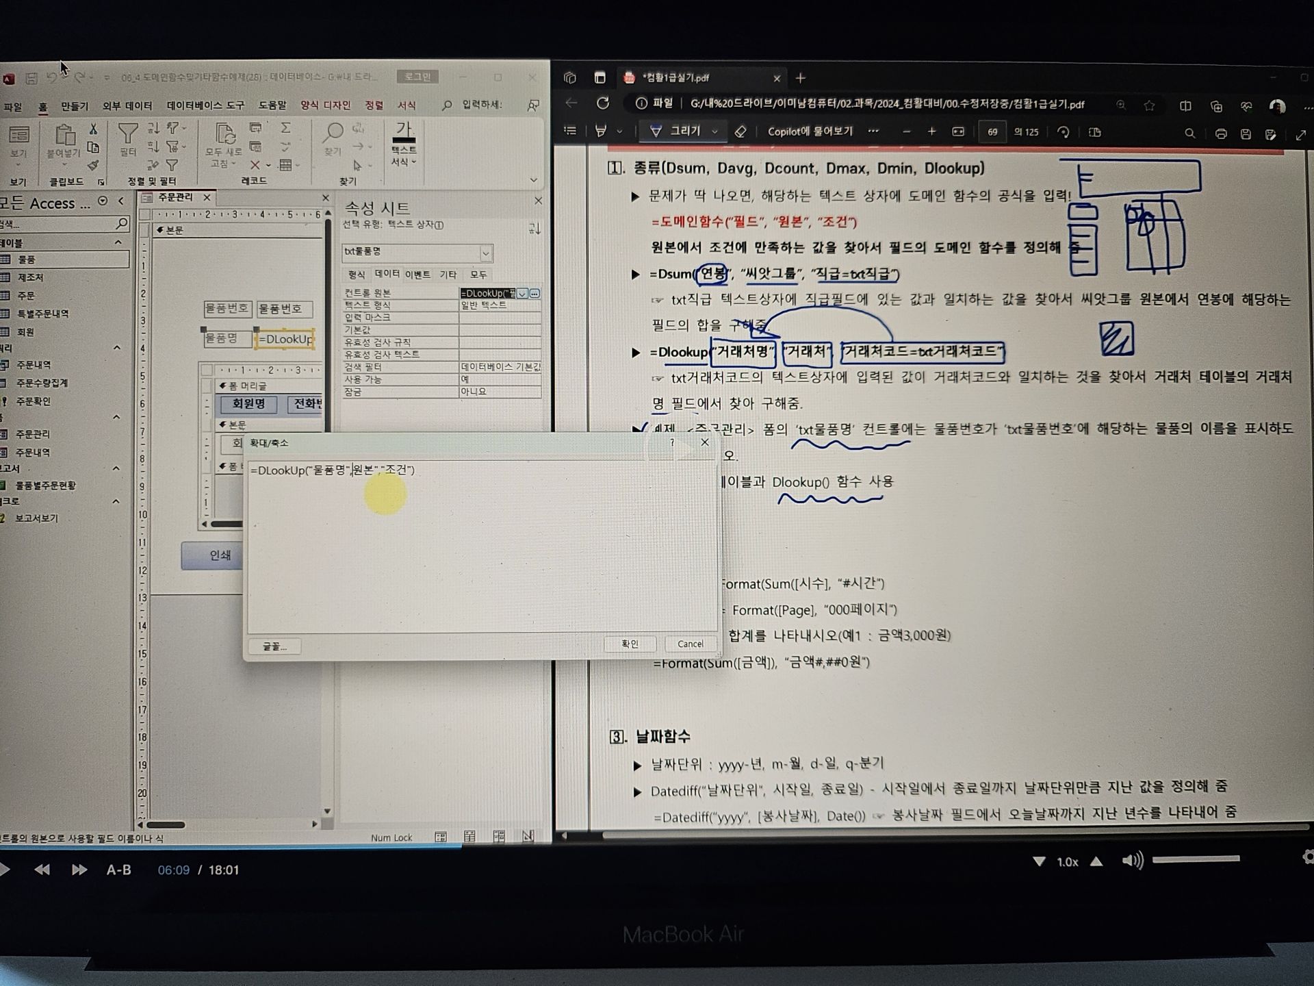1314x986 pixels.
Task: Click the browser refresh icon
Action: 603,103
